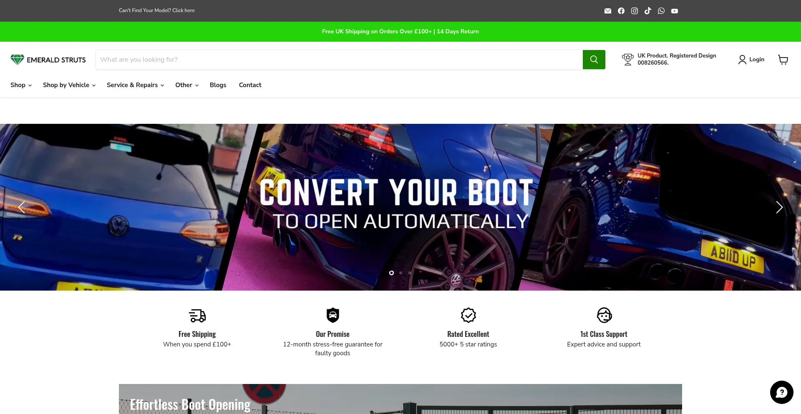Visit the TikTok page icon

(x=647, y=11)
